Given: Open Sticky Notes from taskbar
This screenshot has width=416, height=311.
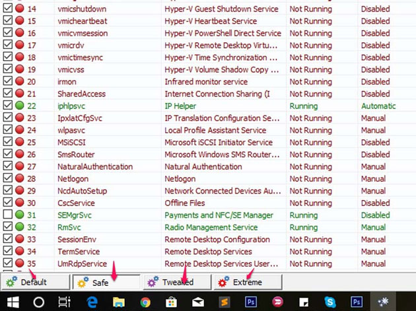Looking at the screenshot, I should click(x=304, y=302).
